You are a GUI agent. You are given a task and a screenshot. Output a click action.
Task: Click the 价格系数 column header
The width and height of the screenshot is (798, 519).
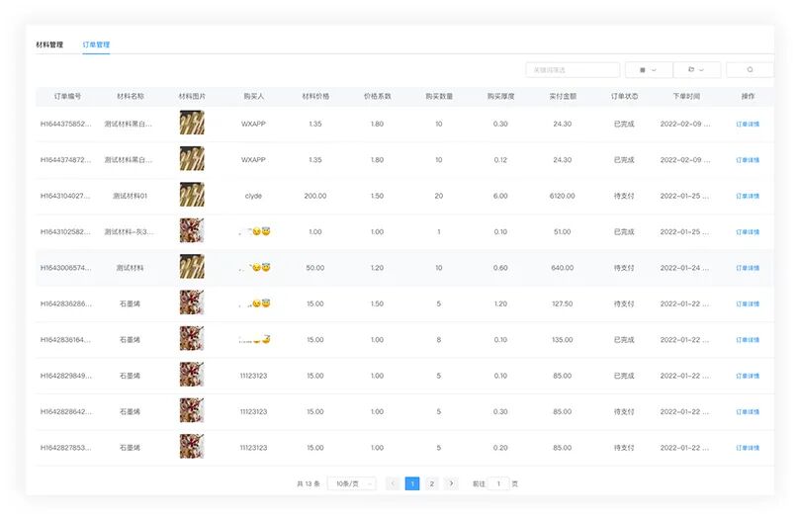pos(377,96)
